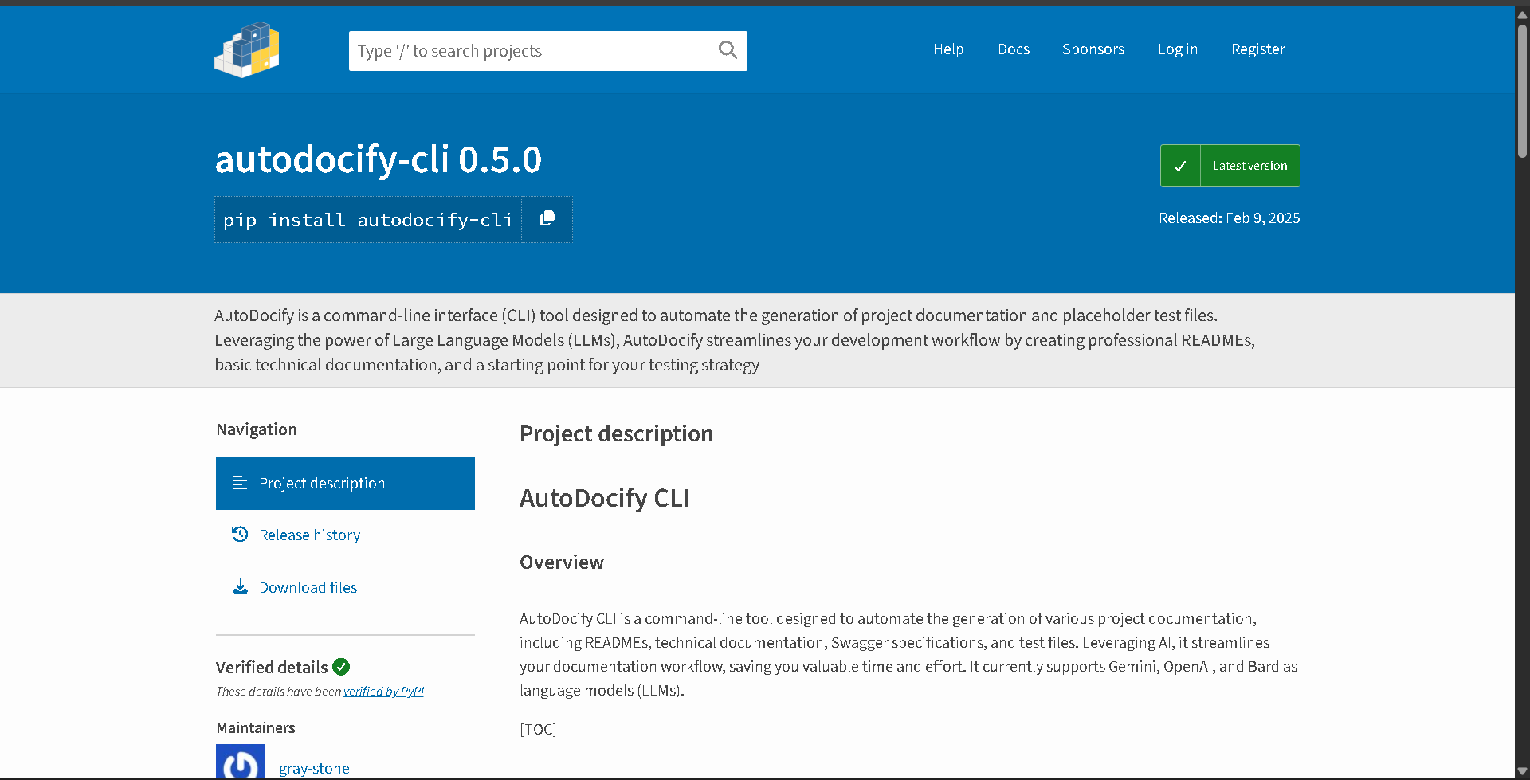This screenshot has width=1530, height=780.
Task: Click the green checkmark on Latest version
Action: pos(1180,166)
